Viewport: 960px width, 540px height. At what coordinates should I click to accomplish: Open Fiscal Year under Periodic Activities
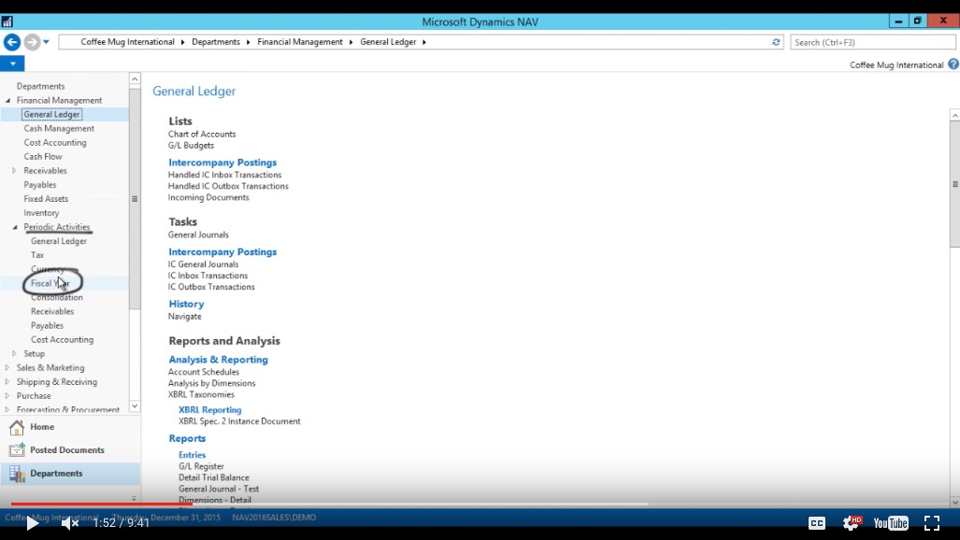tap(50, 283)
